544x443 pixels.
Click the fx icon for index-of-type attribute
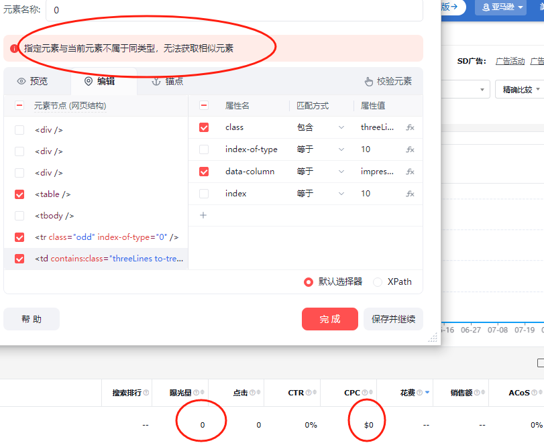(x=410, y=149)
